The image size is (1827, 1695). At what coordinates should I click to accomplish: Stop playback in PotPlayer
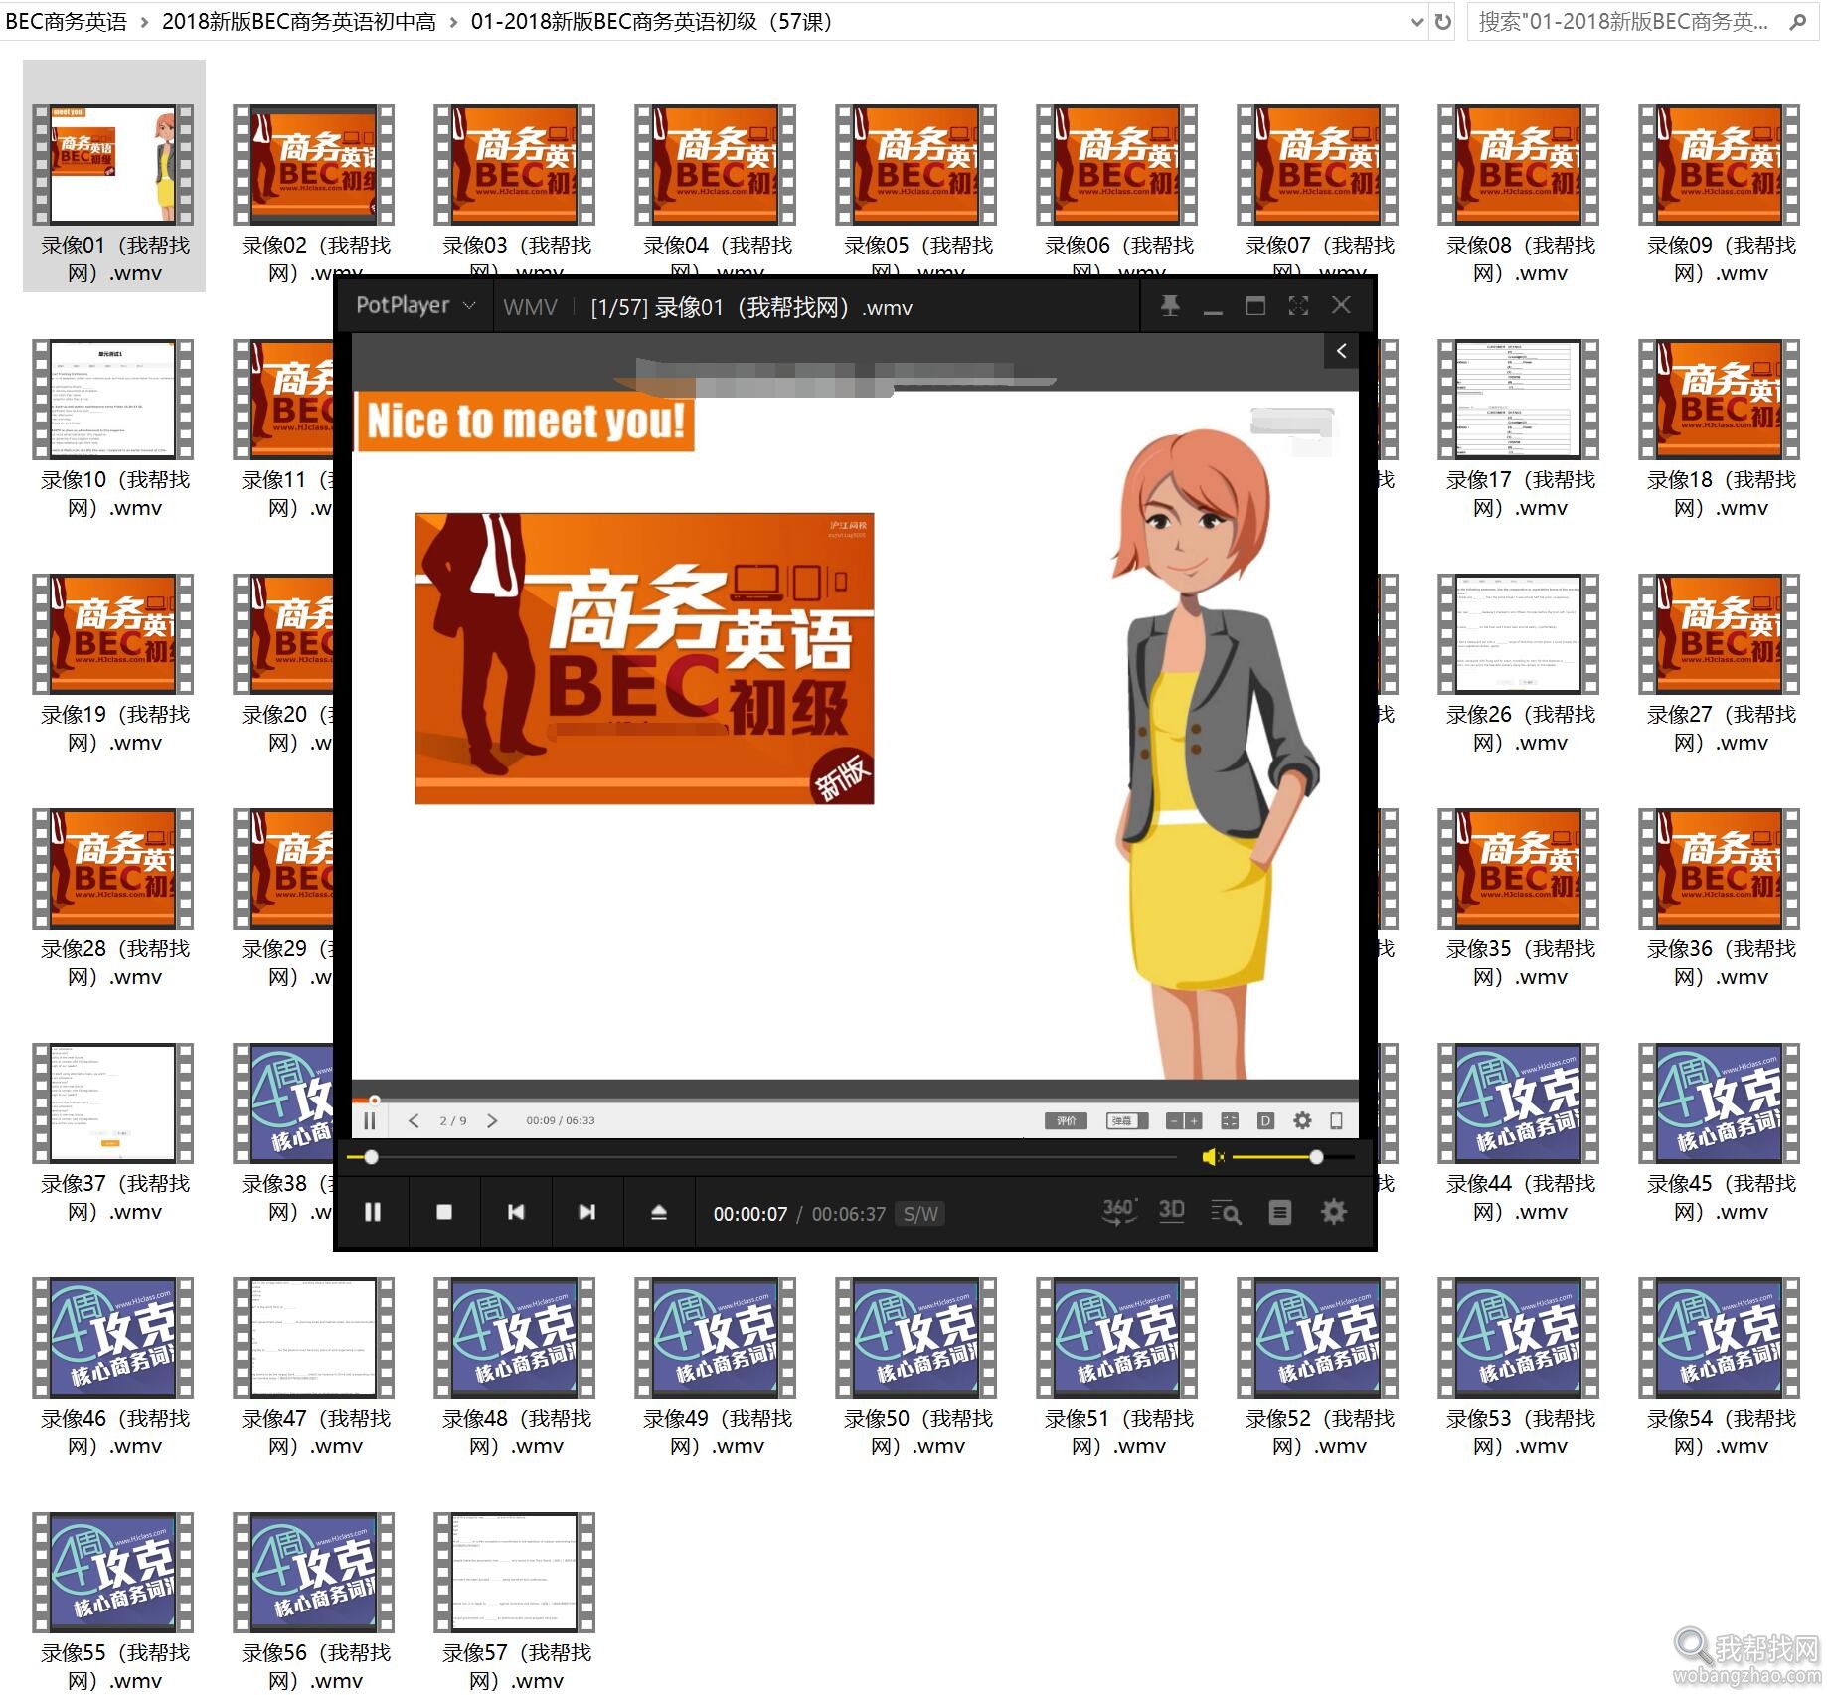[x=444, y=1212]
